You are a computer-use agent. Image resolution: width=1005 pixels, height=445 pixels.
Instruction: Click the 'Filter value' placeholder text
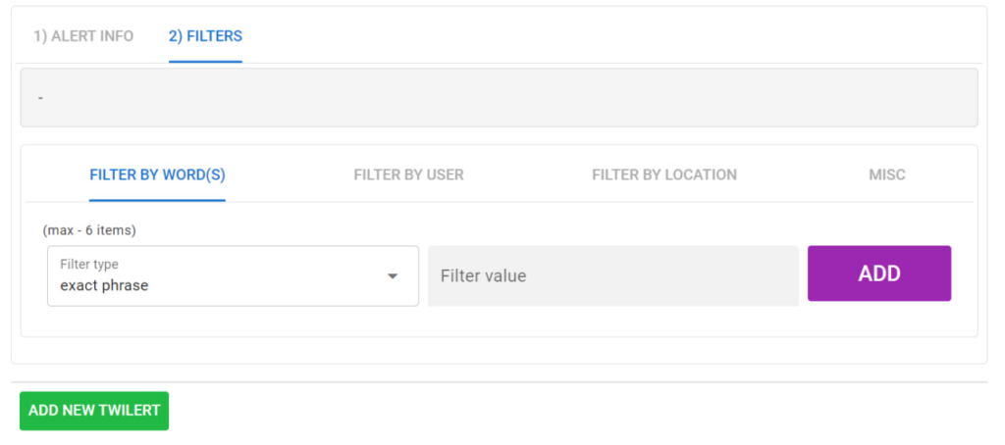(483, 276)
